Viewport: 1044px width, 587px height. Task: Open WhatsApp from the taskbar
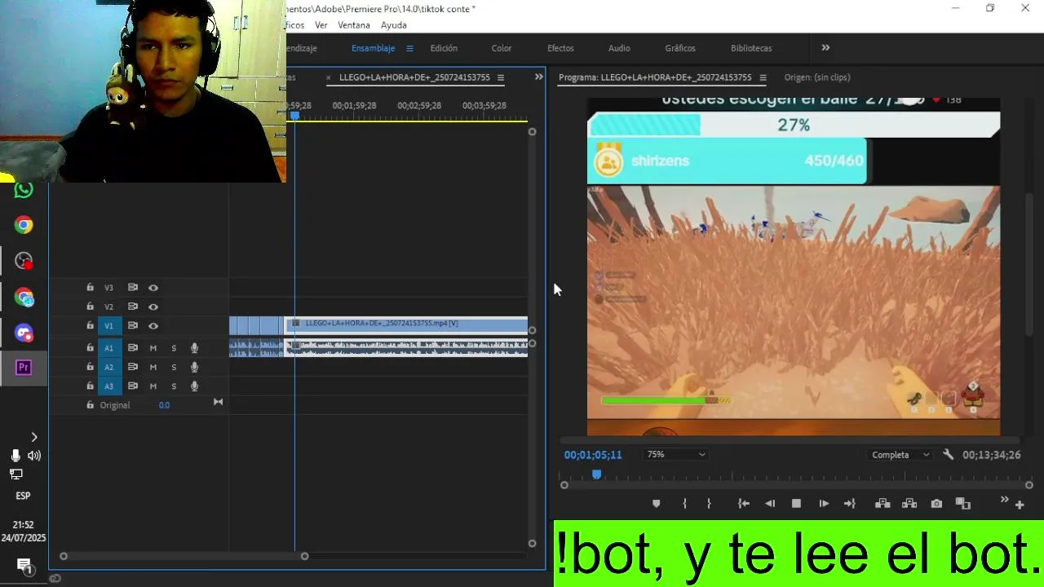tap(24, 190)
